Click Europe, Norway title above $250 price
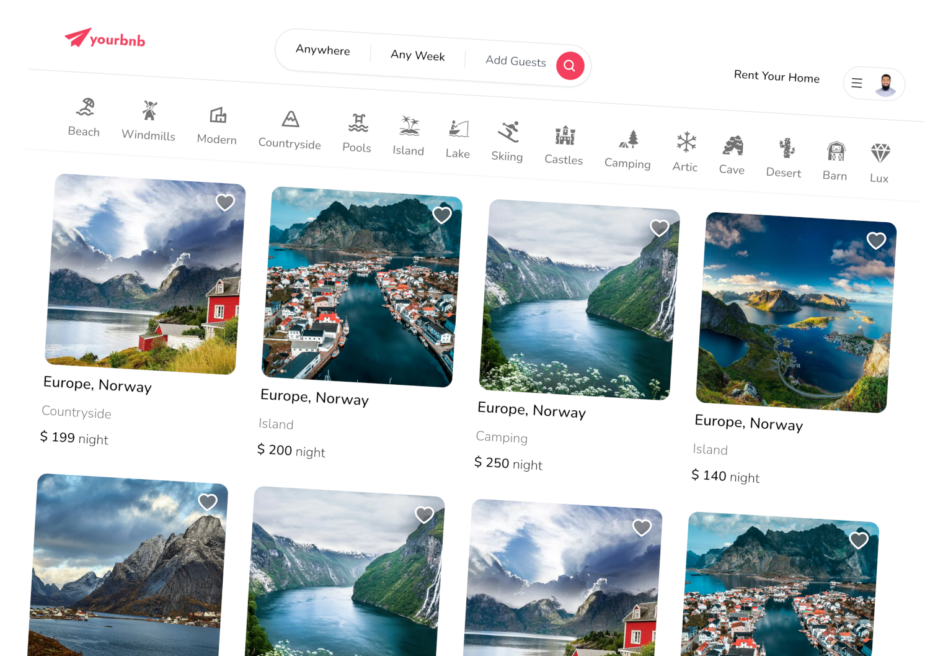This screenshot has height=656, width=930. (x=531, y=410)
